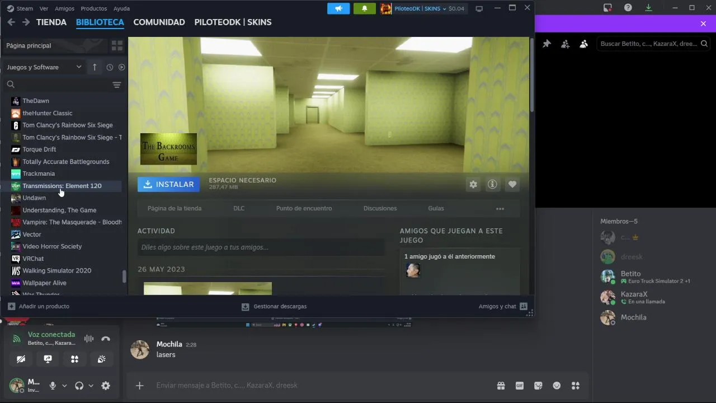The image size is (716, 403).
Task: Open Ver menu
Action: [x=44, y=8]
